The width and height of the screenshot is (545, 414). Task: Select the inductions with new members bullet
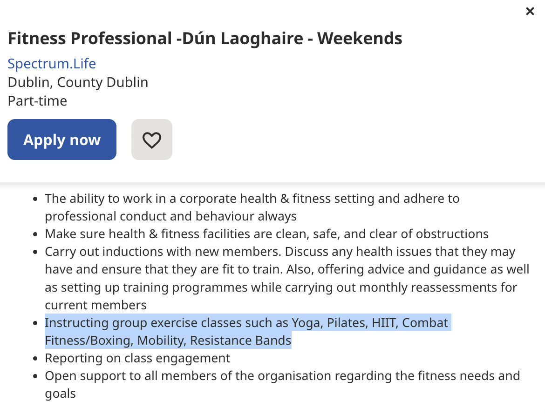coord(279,251)
